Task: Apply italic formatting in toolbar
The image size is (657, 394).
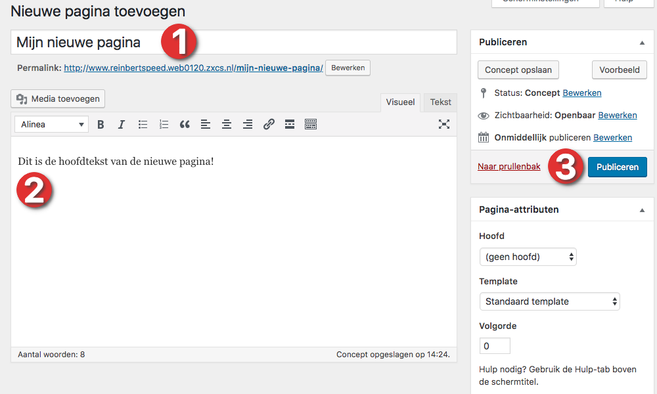Action: pyautogui.click(x=122, y=124)
